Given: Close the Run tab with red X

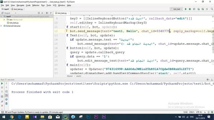Looking at the screenshot, I should click(x=2, y=106).
